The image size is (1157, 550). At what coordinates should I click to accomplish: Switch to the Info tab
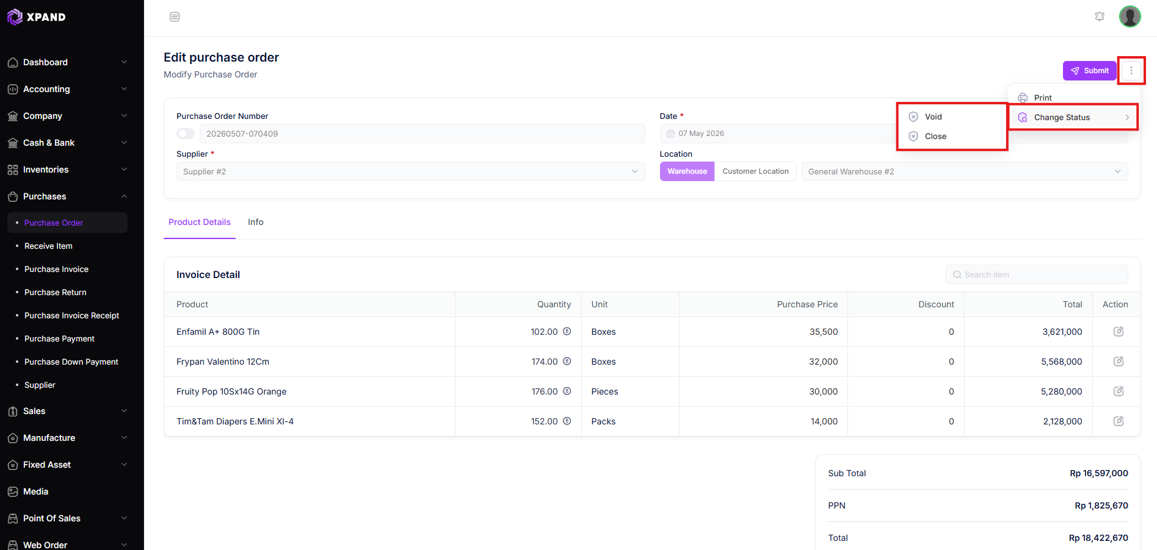[x=256, y=222]
